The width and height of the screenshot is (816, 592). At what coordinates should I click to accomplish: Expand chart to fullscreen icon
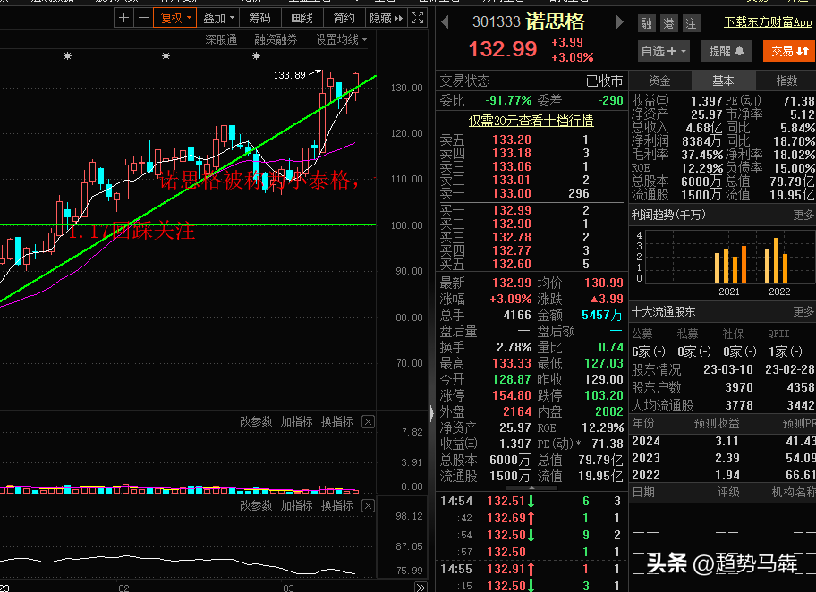[417, 18]
